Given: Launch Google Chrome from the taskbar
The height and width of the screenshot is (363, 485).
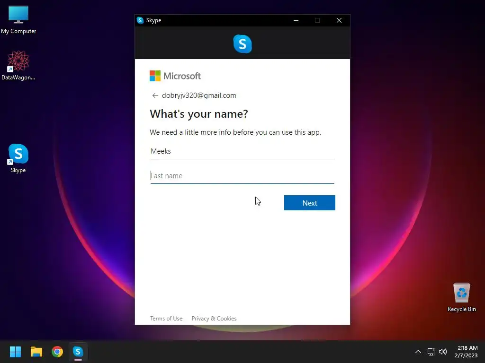Looking at the screenshot, I should (x=57, y=352).
